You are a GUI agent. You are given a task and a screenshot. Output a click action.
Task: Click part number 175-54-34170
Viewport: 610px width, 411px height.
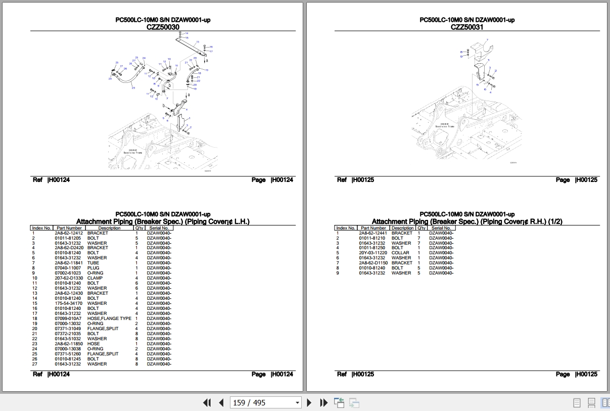(x=68, y=303)
